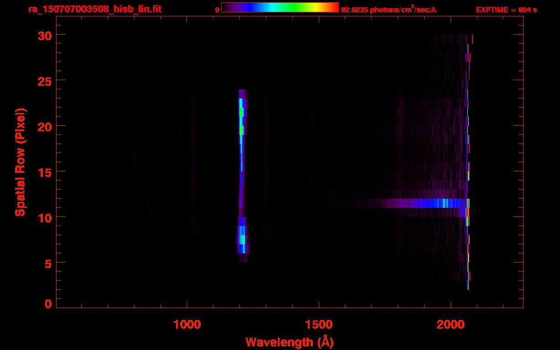This screenshot has width=560, height=350.
Task: Click the colorbar minimum label 0
Action: (218, 10)
